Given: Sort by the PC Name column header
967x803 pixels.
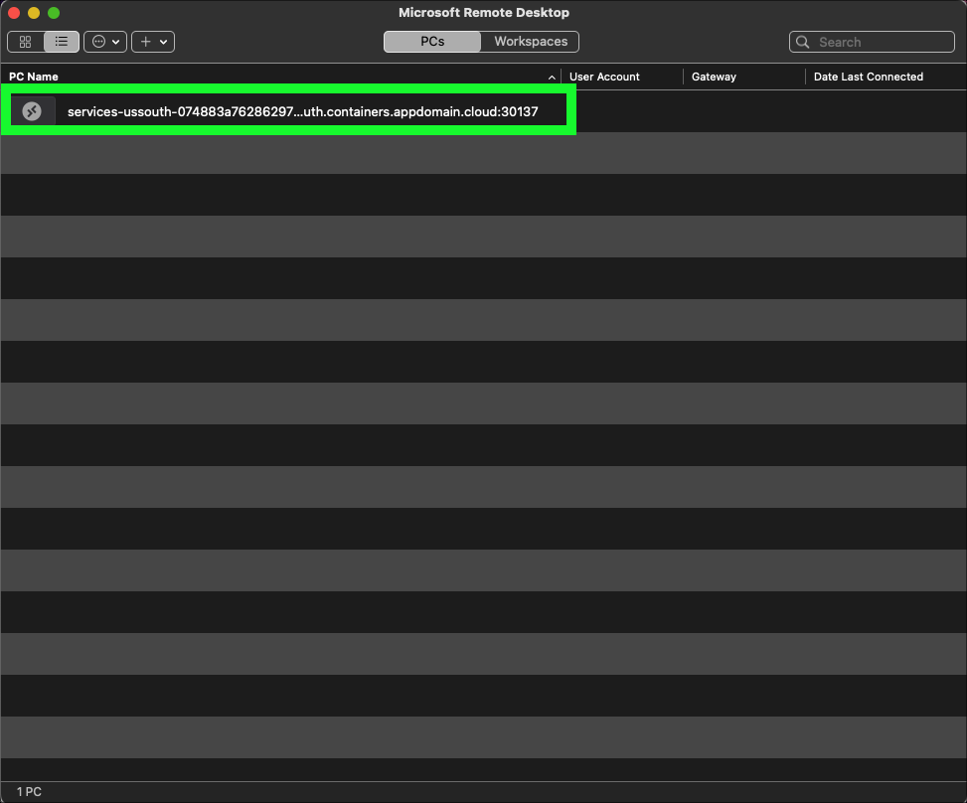Looking at the screenshot, I should tap(34, 77).
